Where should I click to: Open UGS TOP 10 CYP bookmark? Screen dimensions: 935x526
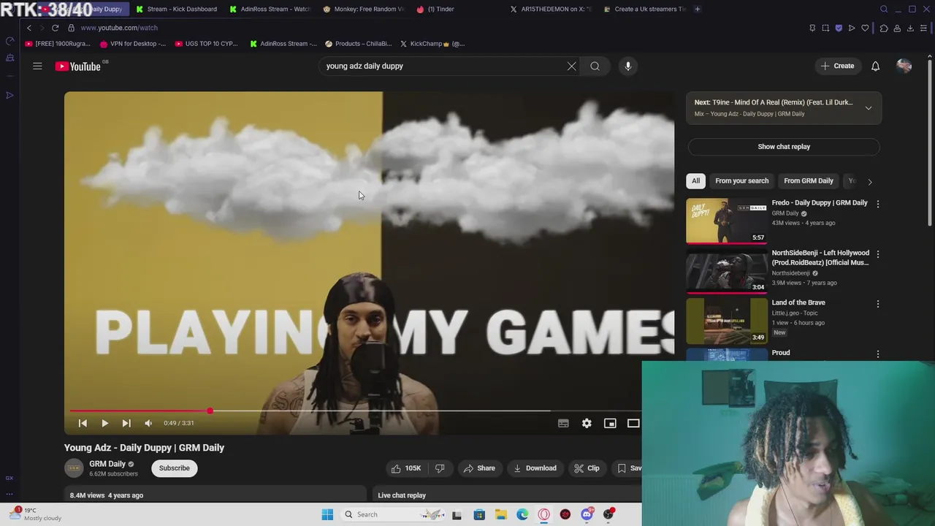[206, 44]
